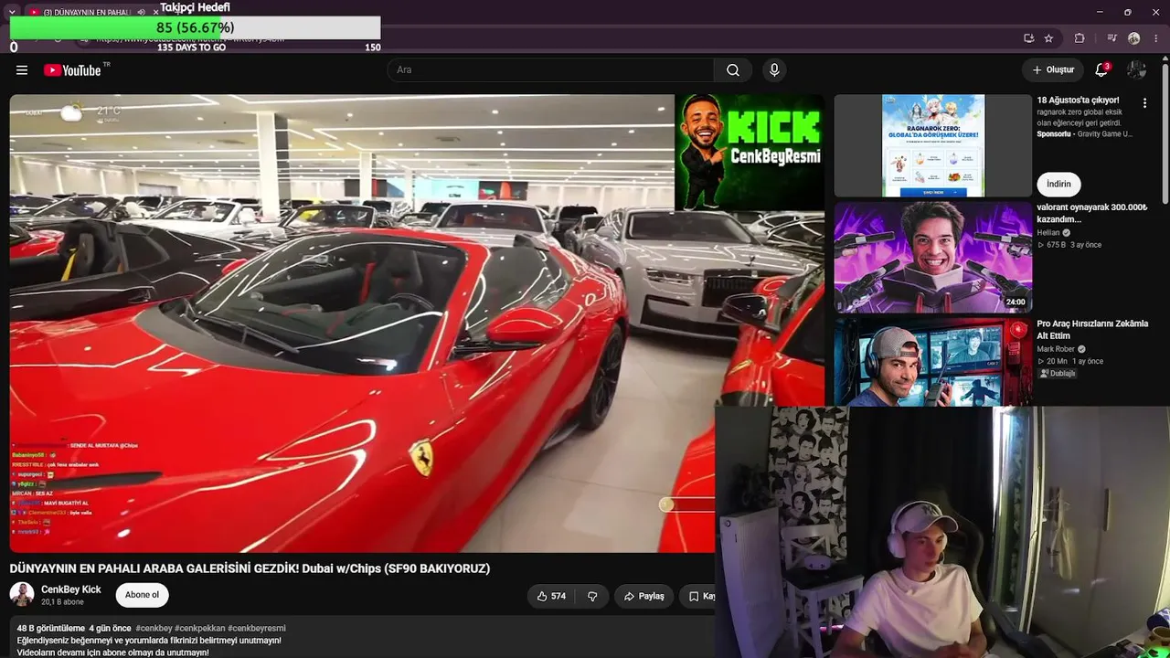Save the video with the bookmark button
The height and width of the screenshot is (658, 1170).
point(697,596)
